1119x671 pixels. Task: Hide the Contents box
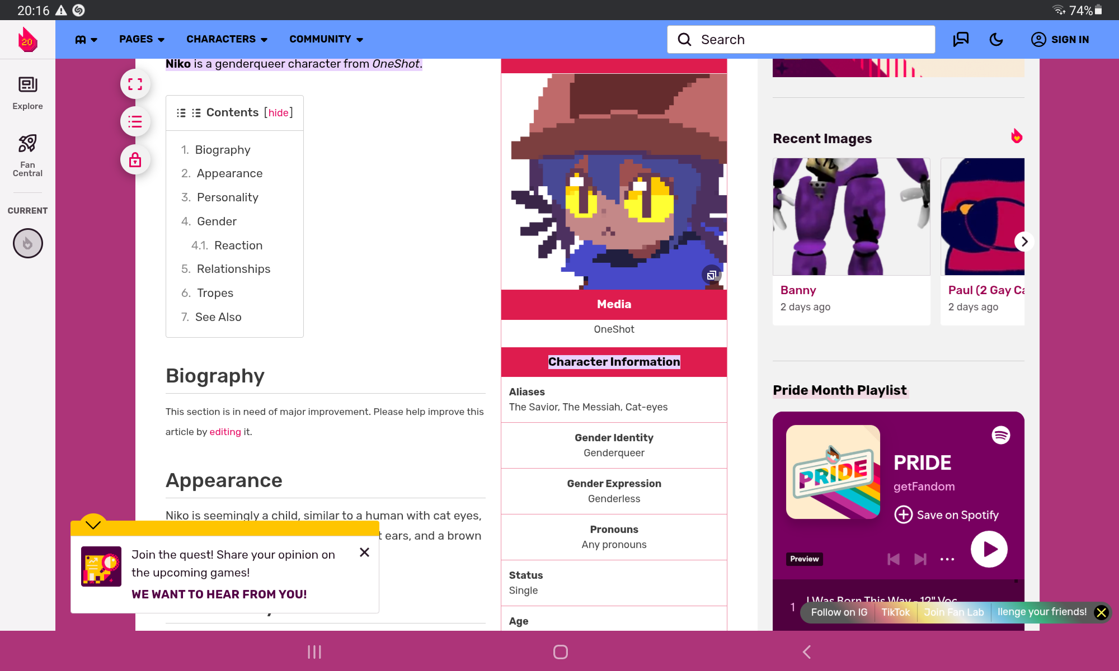pyautogui.click(x=278, y=113)
